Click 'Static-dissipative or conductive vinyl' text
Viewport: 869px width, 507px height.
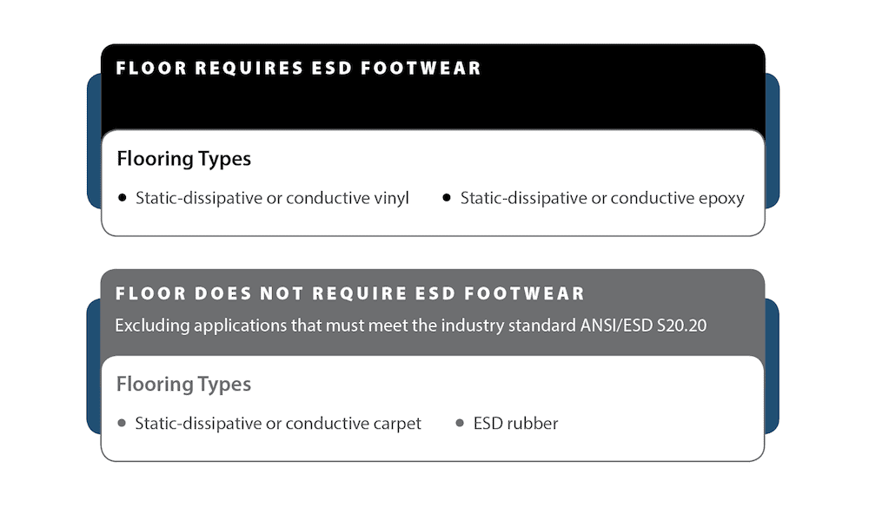pyautogui.click(x=272, y=198)
